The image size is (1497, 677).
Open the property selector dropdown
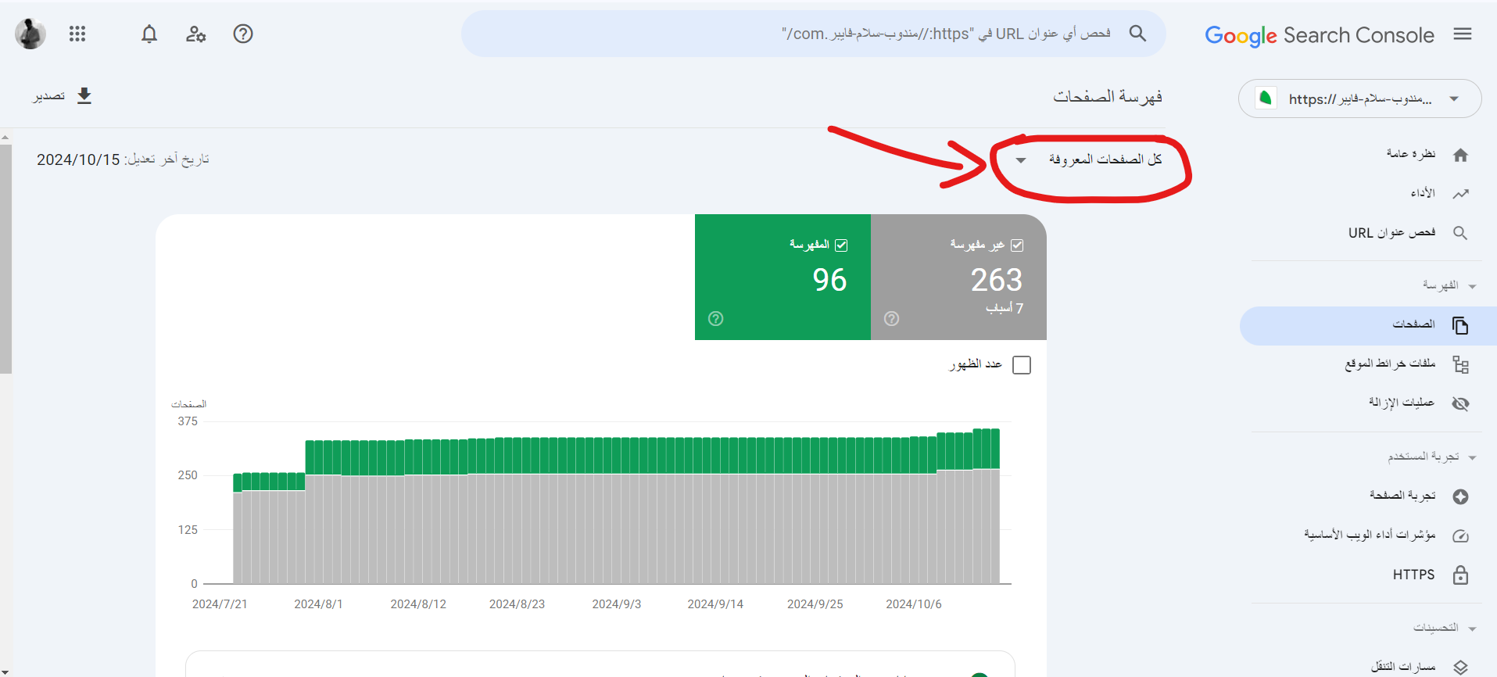(x=1360, y=99)
